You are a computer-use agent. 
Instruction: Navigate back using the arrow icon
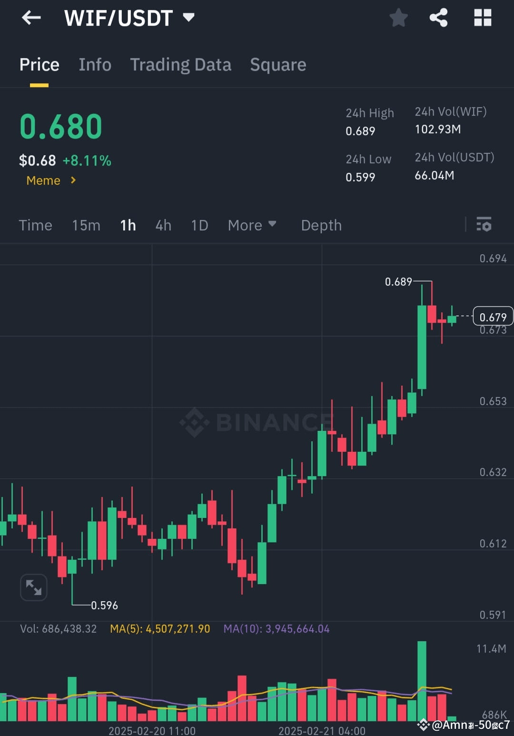tap(30, 18)
